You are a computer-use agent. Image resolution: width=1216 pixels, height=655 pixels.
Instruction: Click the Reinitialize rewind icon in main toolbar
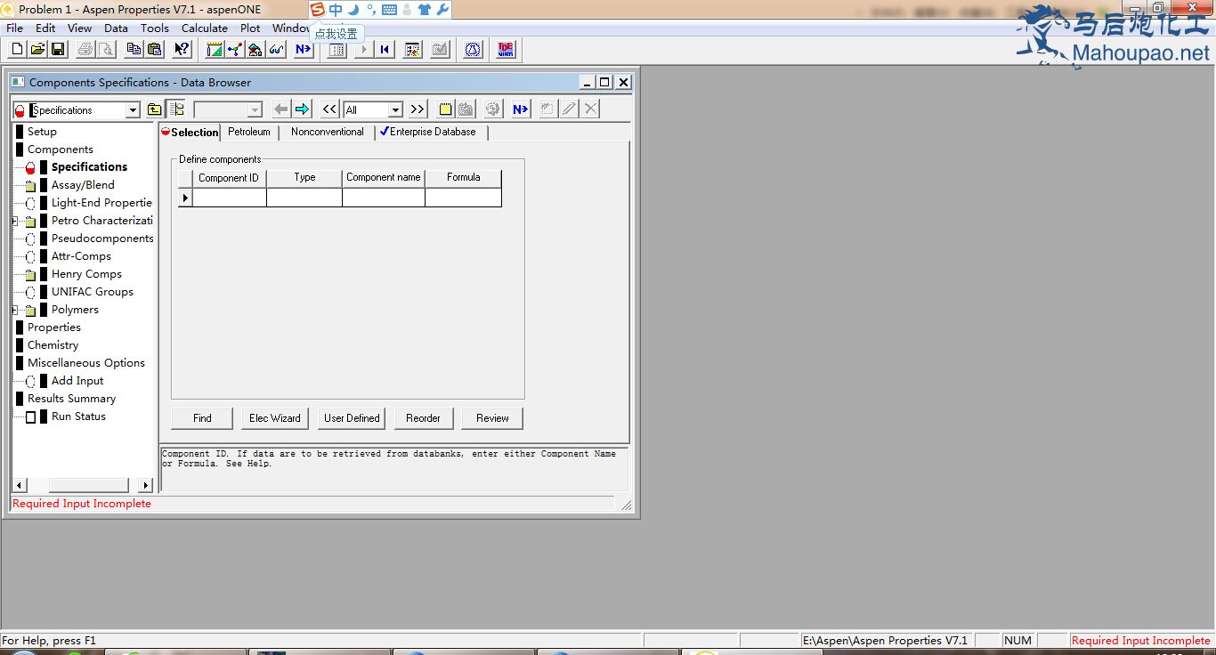[385, 50]
